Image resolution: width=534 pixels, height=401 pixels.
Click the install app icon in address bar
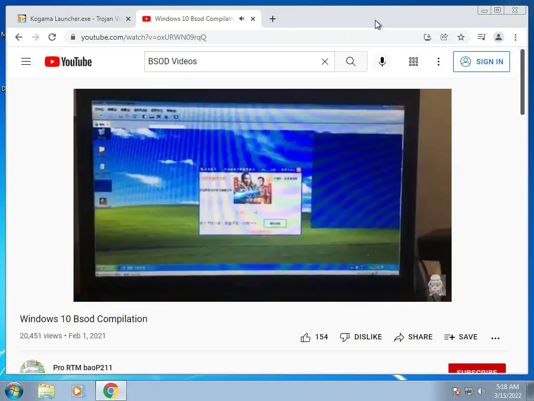[428, 37]
